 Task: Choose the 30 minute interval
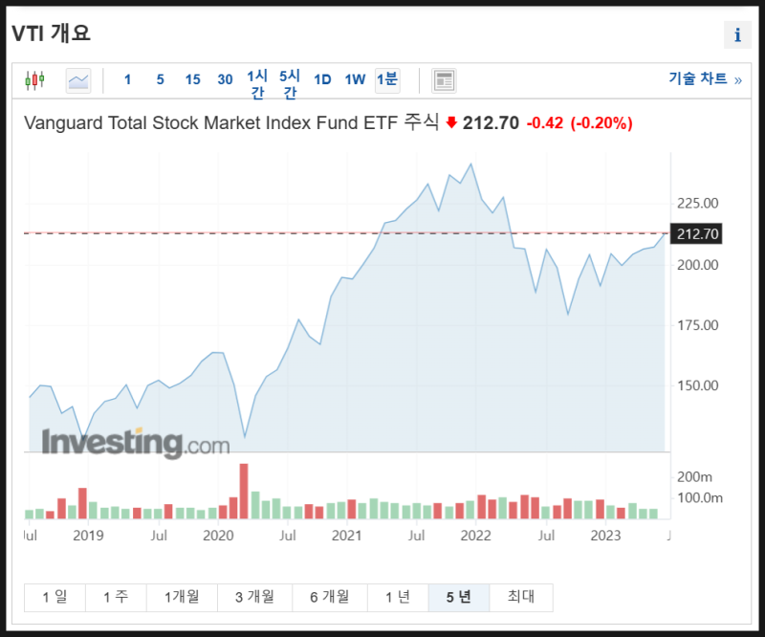225,80
